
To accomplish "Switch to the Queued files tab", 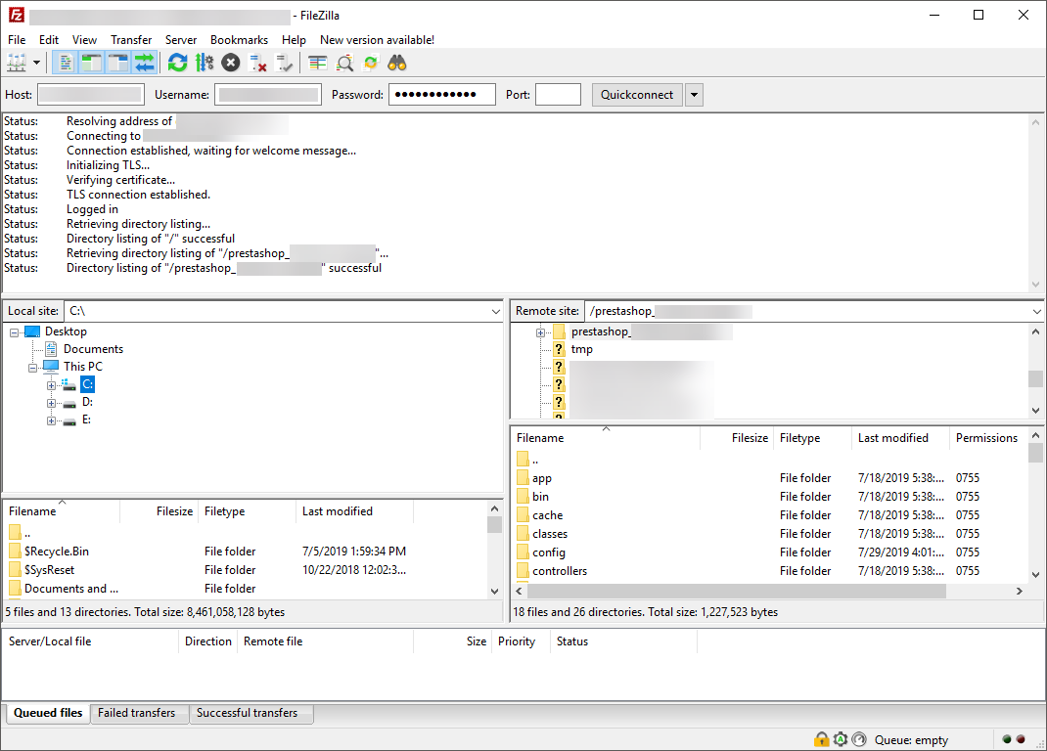I will (x=48, y=713).
